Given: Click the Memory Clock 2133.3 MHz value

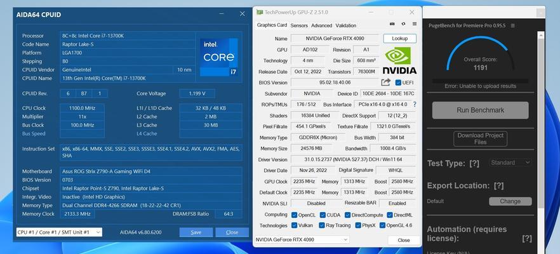Looking at the screenshot, I should (77, 214).
